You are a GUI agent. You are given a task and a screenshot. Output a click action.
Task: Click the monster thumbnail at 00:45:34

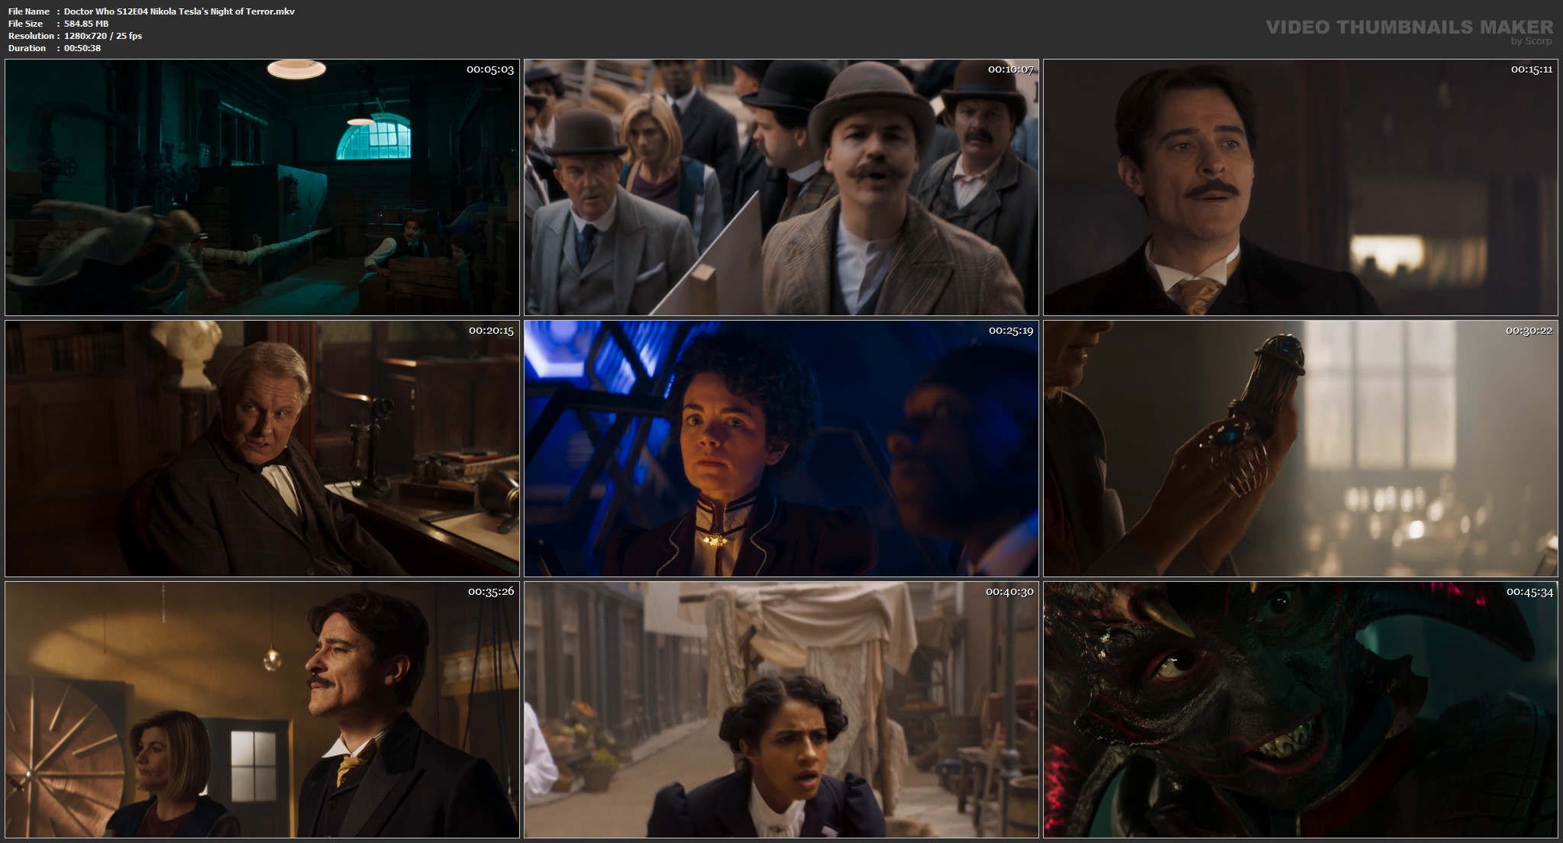(x=1300, y=710)
